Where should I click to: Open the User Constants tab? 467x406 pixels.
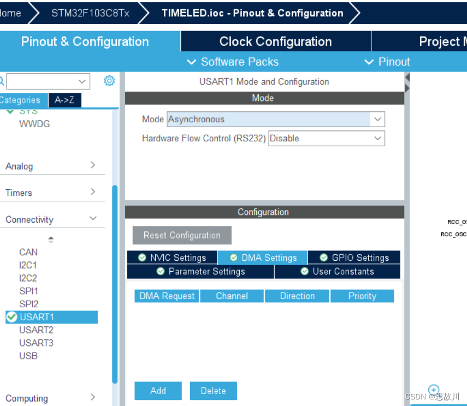point(337,271)
